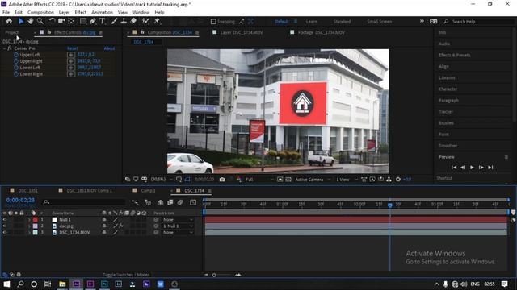
Task: Select the Horizontal Type tool
Action: [x=103, y=21]
